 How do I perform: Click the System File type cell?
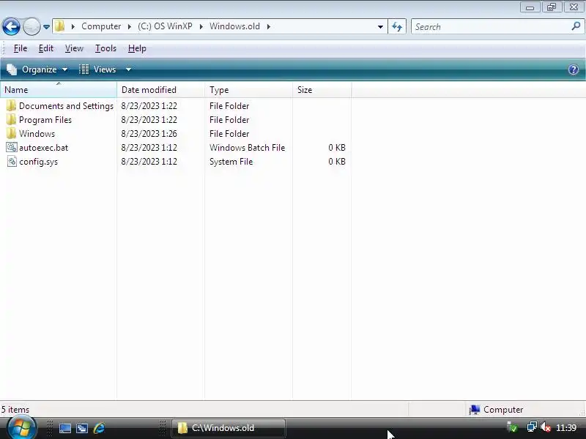pyautogui.click(x=231, y=162)
